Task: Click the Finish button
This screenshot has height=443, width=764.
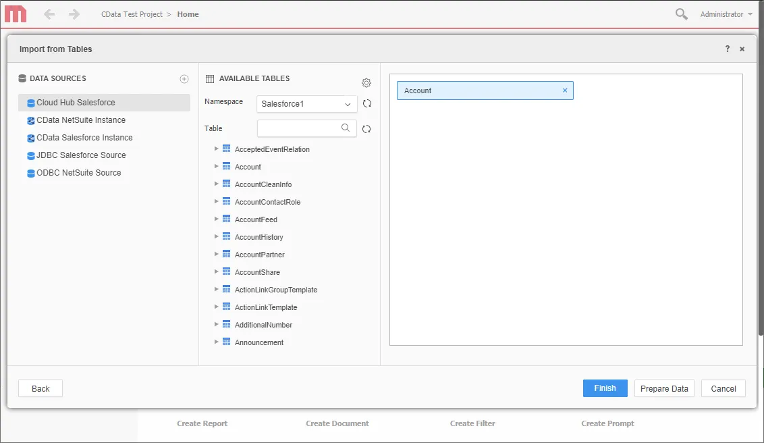Action: pos(604,388)
